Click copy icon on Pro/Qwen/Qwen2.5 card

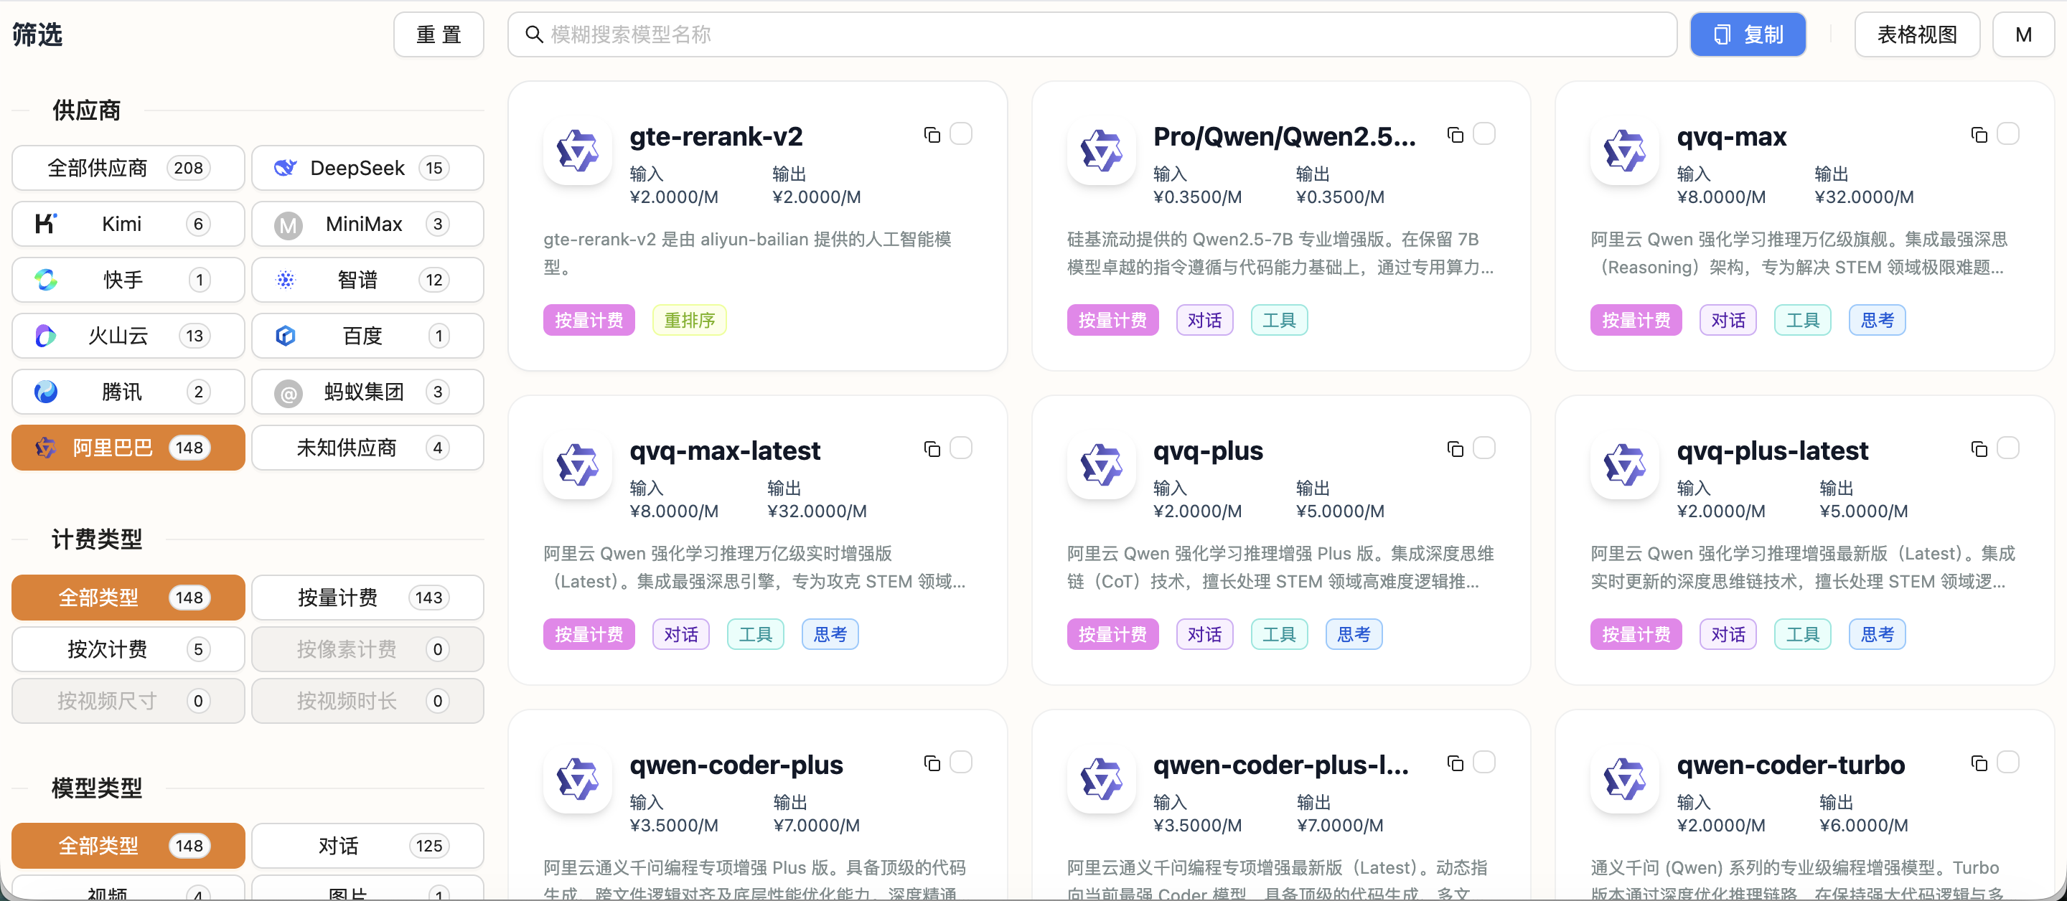1455,135
